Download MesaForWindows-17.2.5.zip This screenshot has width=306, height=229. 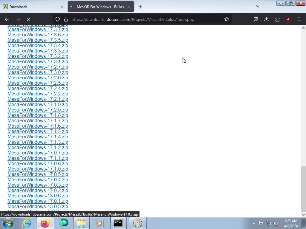38,83
